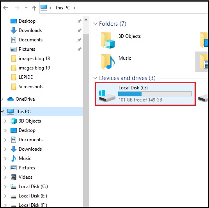Select the 3D Objects tree item
The width and height of the screenshot is (209, 208).
[26, 121]
